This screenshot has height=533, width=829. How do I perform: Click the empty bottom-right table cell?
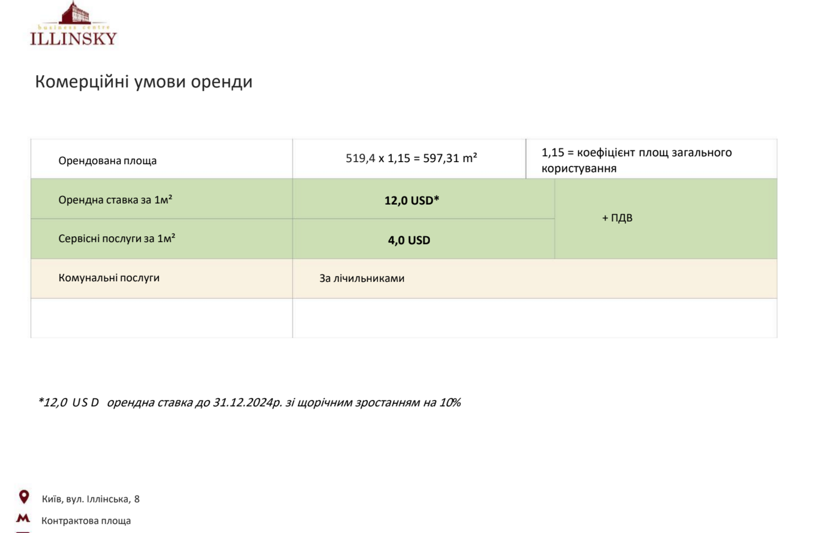(534, 318)
